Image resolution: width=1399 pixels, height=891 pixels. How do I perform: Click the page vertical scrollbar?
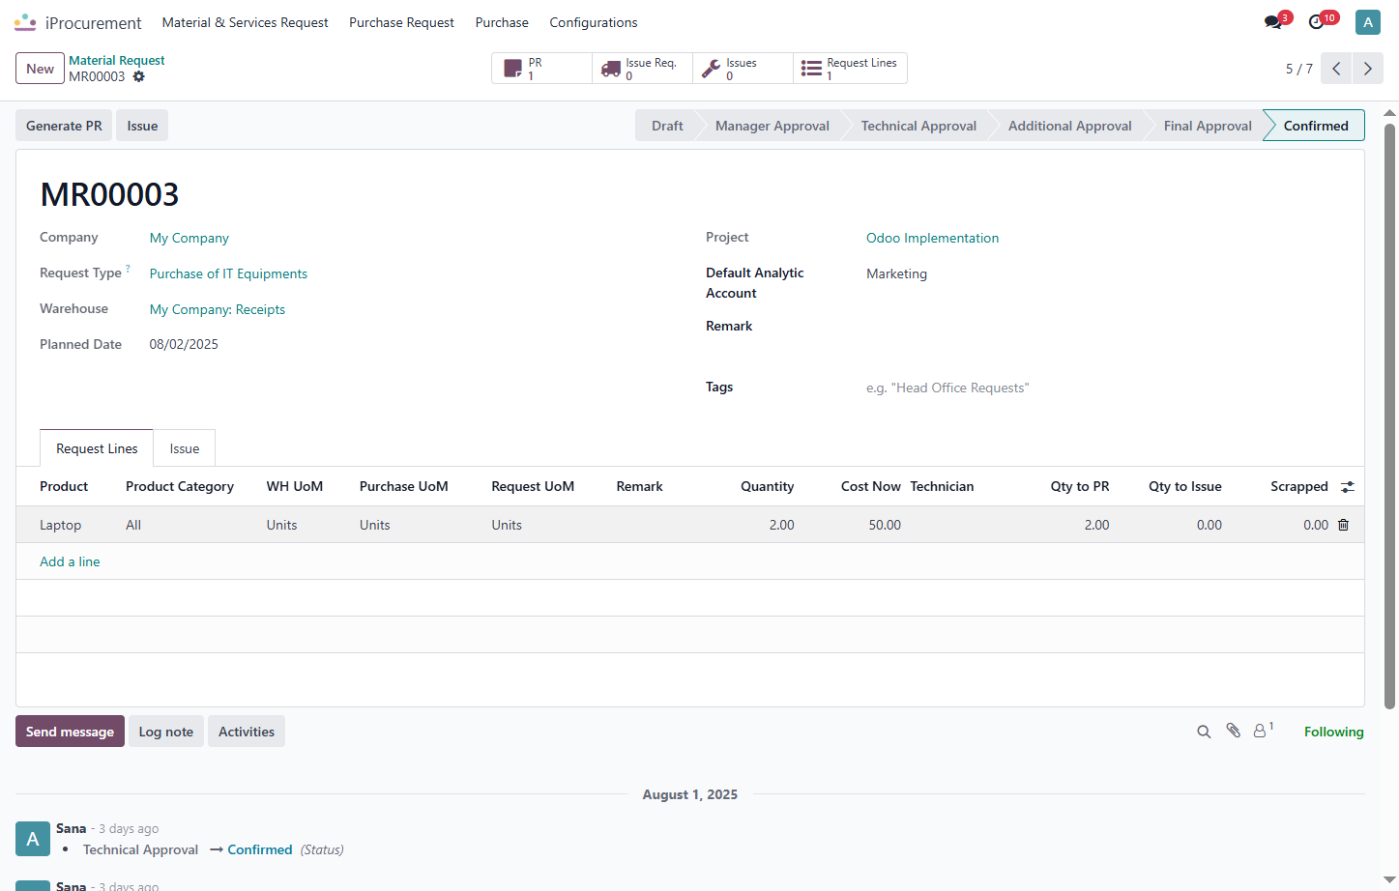tap(1390, 416)
